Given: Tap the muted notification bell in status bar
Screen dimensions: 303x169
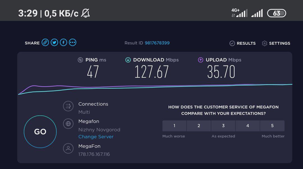Looking at the screenshot, I should pos(85,13).
